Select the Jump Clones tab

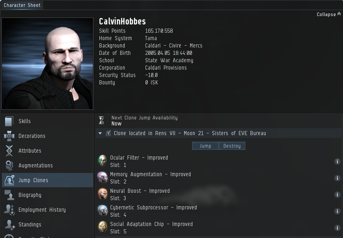(x=47, y=180)
